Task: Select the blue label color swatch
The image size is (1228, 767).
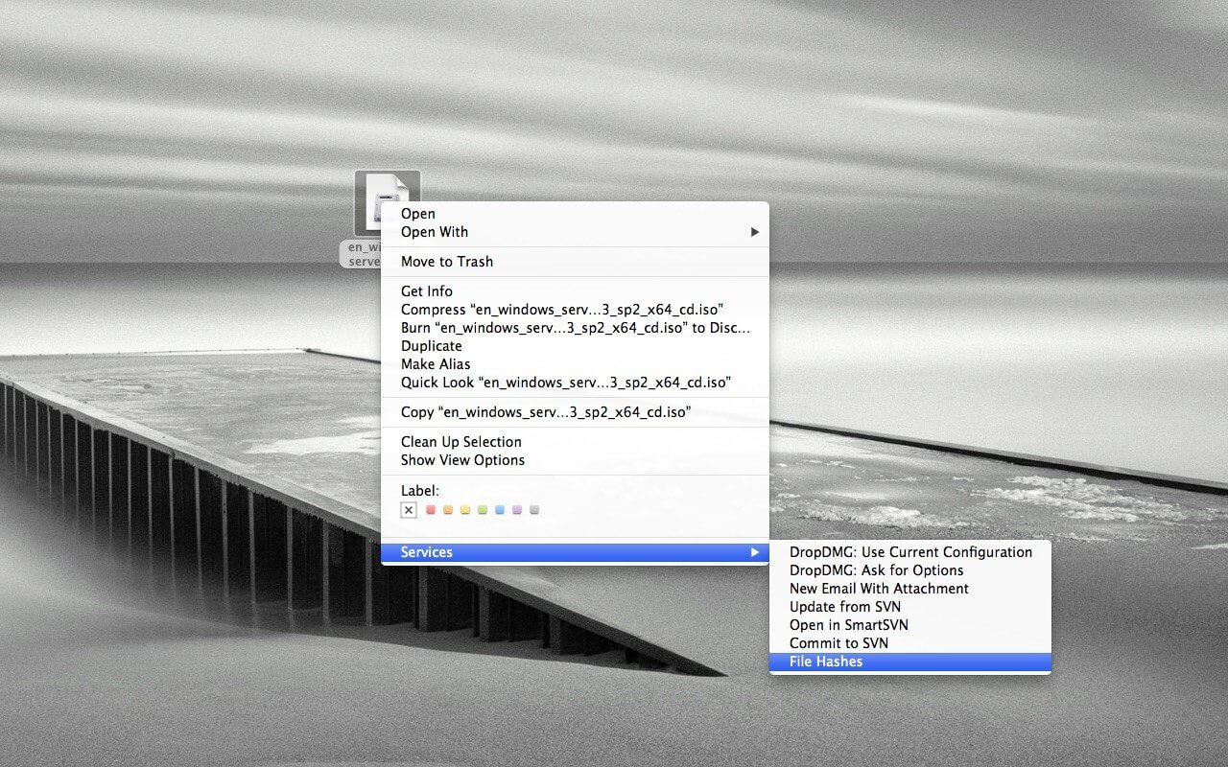Action: pyautogui.click(x=499, y=509)
